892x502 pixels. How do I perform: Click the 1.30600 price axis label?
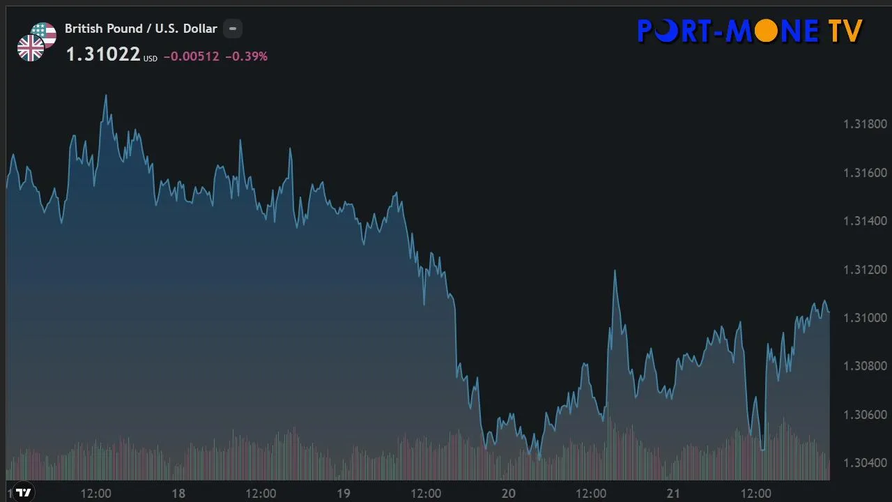pos(865,415)
